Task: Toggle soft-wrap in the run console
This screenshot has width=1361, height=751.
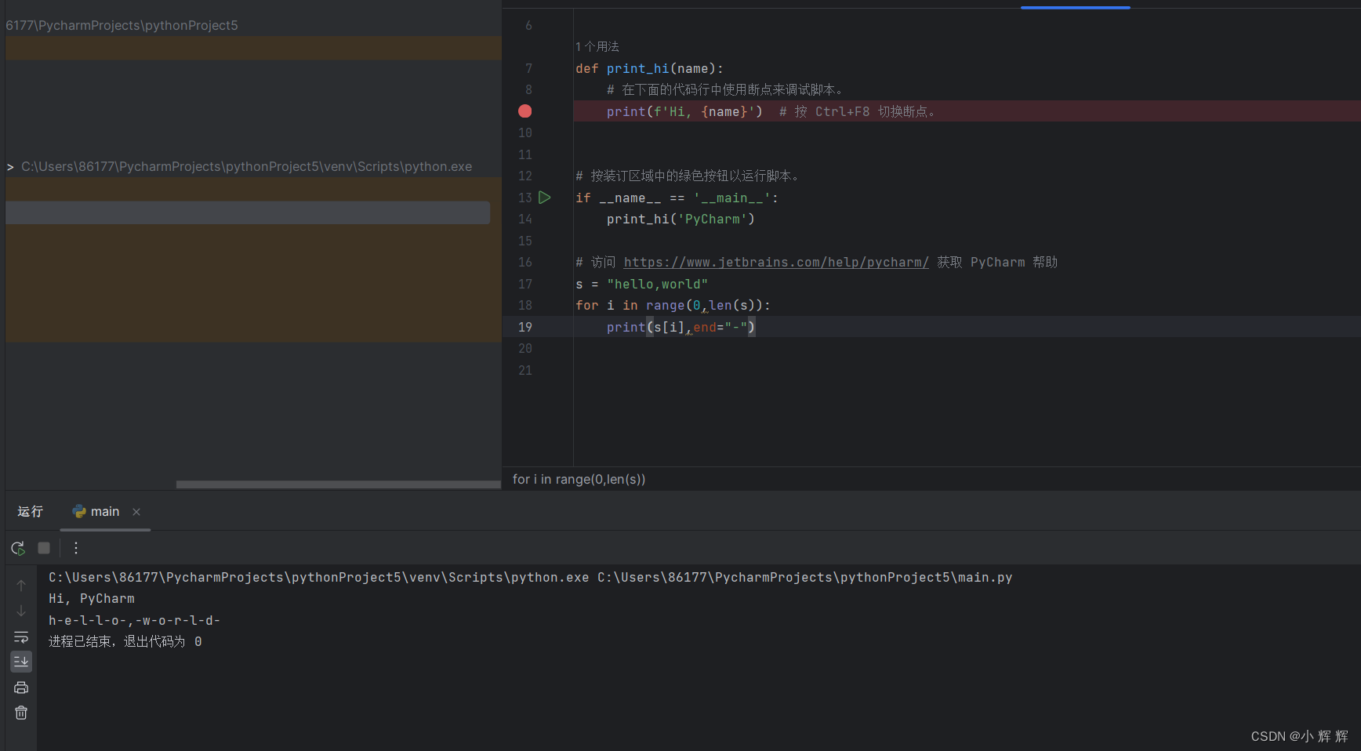Action: tap(21, 637)
